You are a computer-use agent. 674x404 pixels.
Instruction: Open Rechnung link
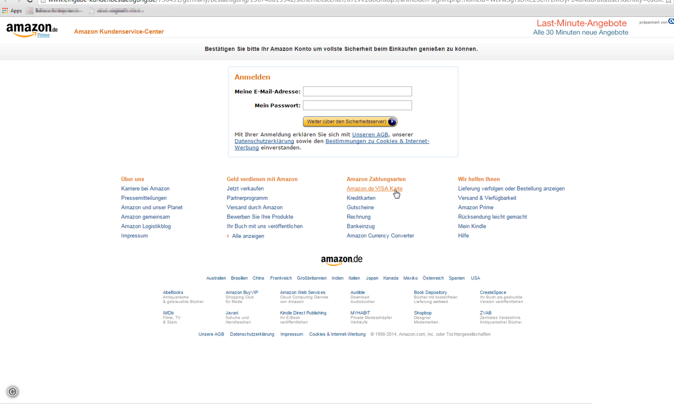tap(359, 217)
